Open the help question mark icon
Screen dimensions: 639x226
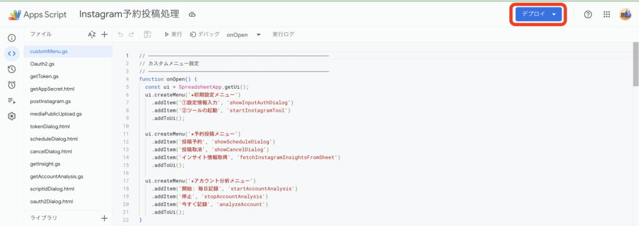[588, 14]
